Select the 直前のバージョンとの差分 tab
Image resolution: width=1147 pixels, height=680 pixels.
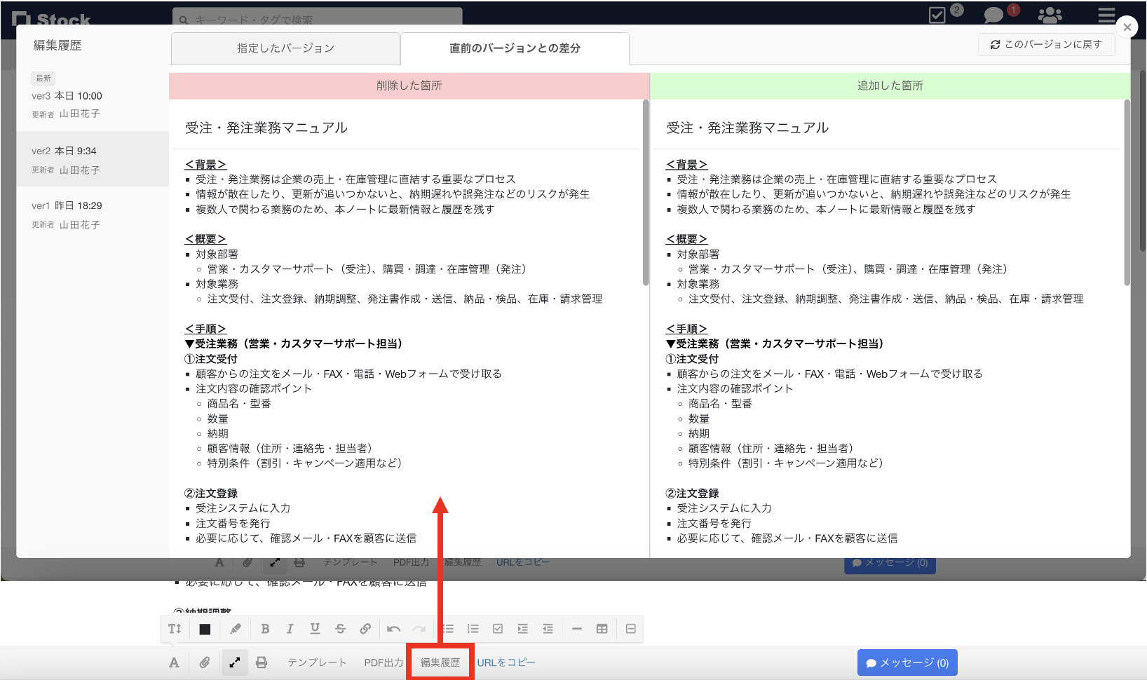click(x=515, y=48)
